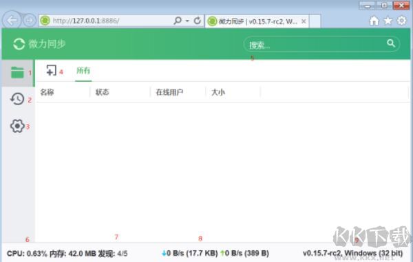
Task: Maximize the browser window
Action: (x=384, y=6)
